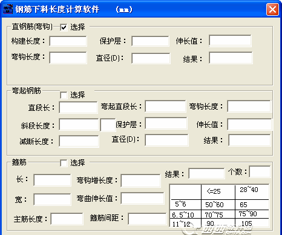
Task: Focus the 弯起直段长 input field
Action: [165, 106]
